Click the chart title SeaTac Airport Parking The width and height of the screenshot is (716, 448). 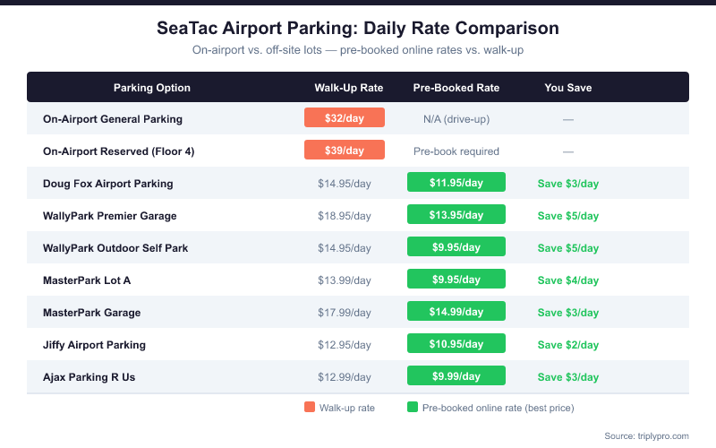coord(358,29)
